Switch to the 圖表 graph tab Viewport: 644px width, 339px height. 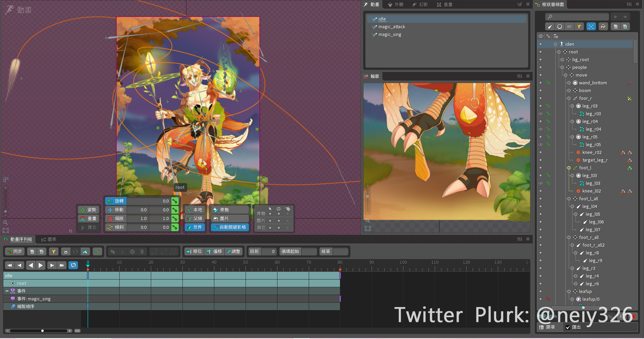tap(49, 239)
